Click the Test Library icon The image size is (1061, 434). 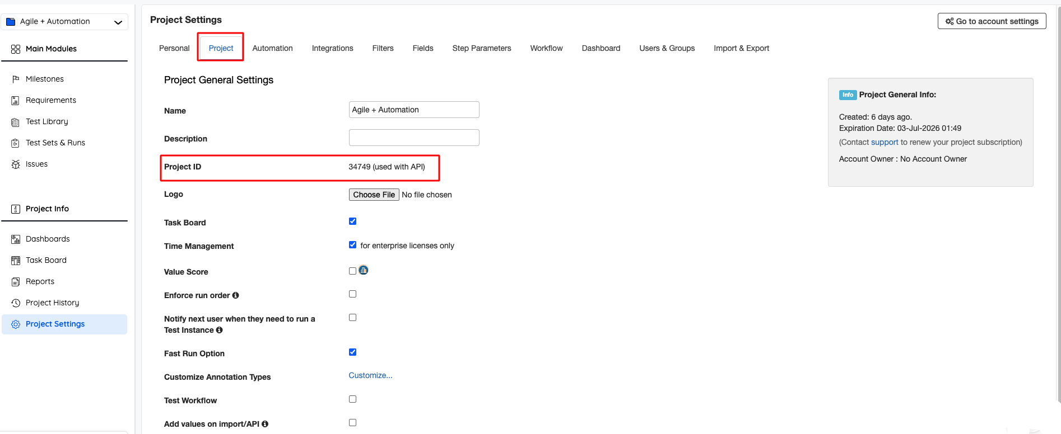pos(16,122)
